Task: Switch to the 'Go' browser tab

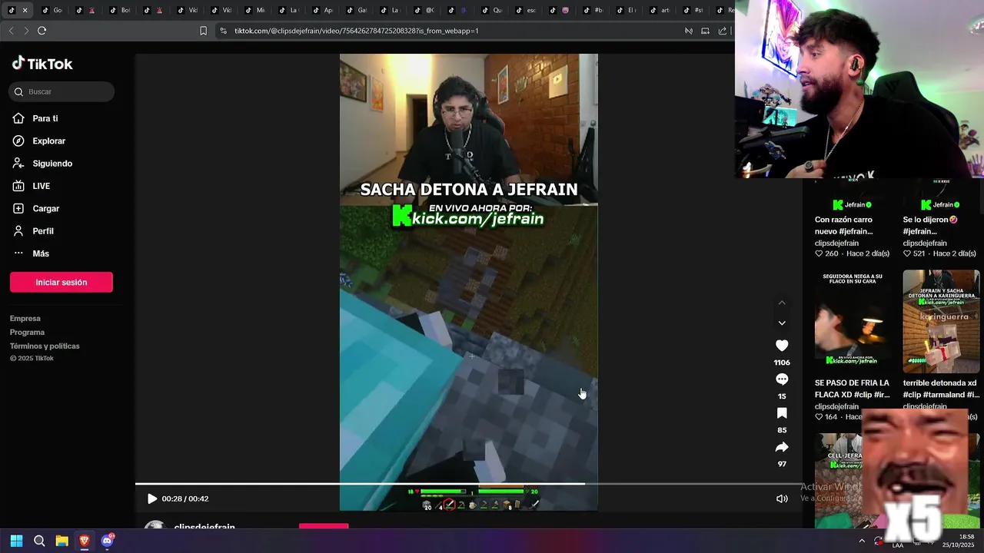Action: click(52, 10)
